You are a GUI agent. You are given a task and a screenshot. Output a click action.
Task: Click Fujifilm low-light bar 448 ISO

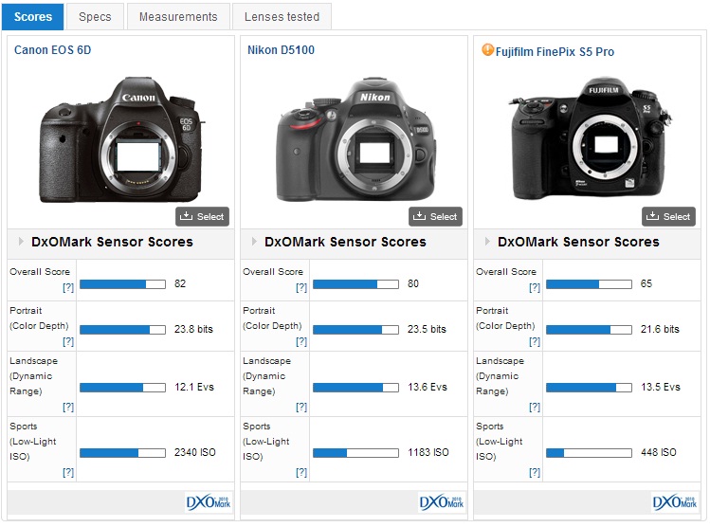click(x=589, y=453)
